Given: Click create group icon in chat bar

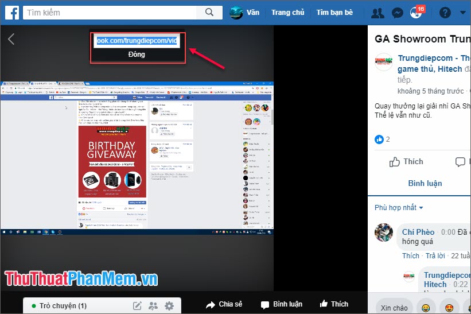Looking at the screenshot, I should 153,306.
